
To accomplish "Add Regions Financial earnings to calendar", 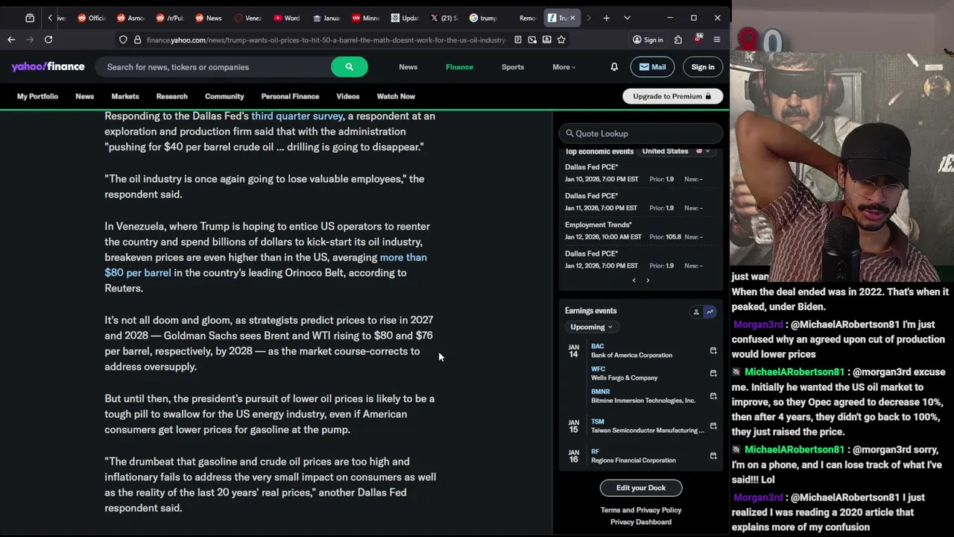I will click(x=713, y=456).
